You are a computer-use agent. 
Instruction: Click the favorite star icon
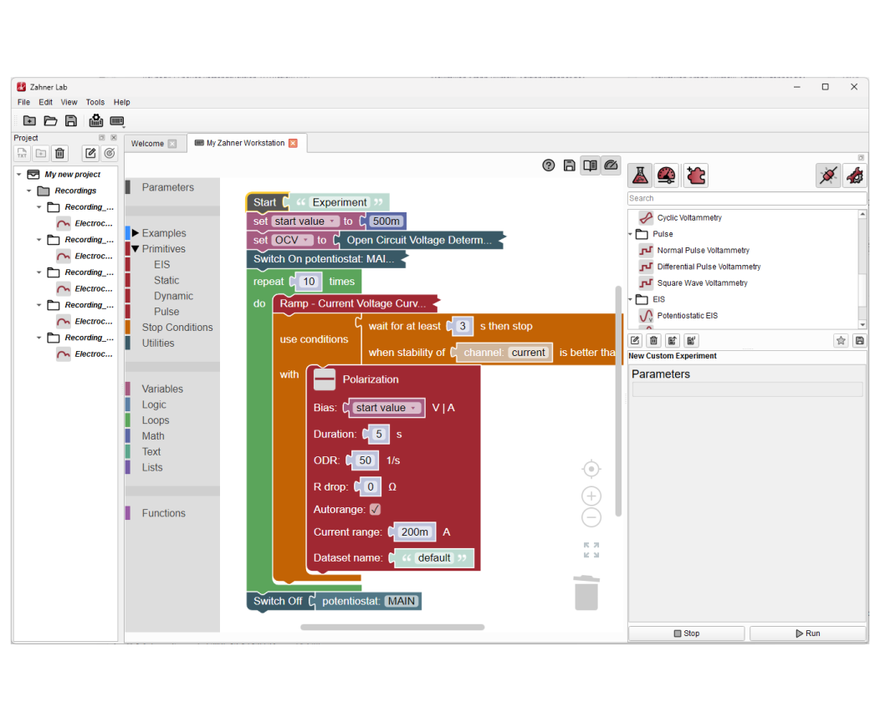click(841, 340)
